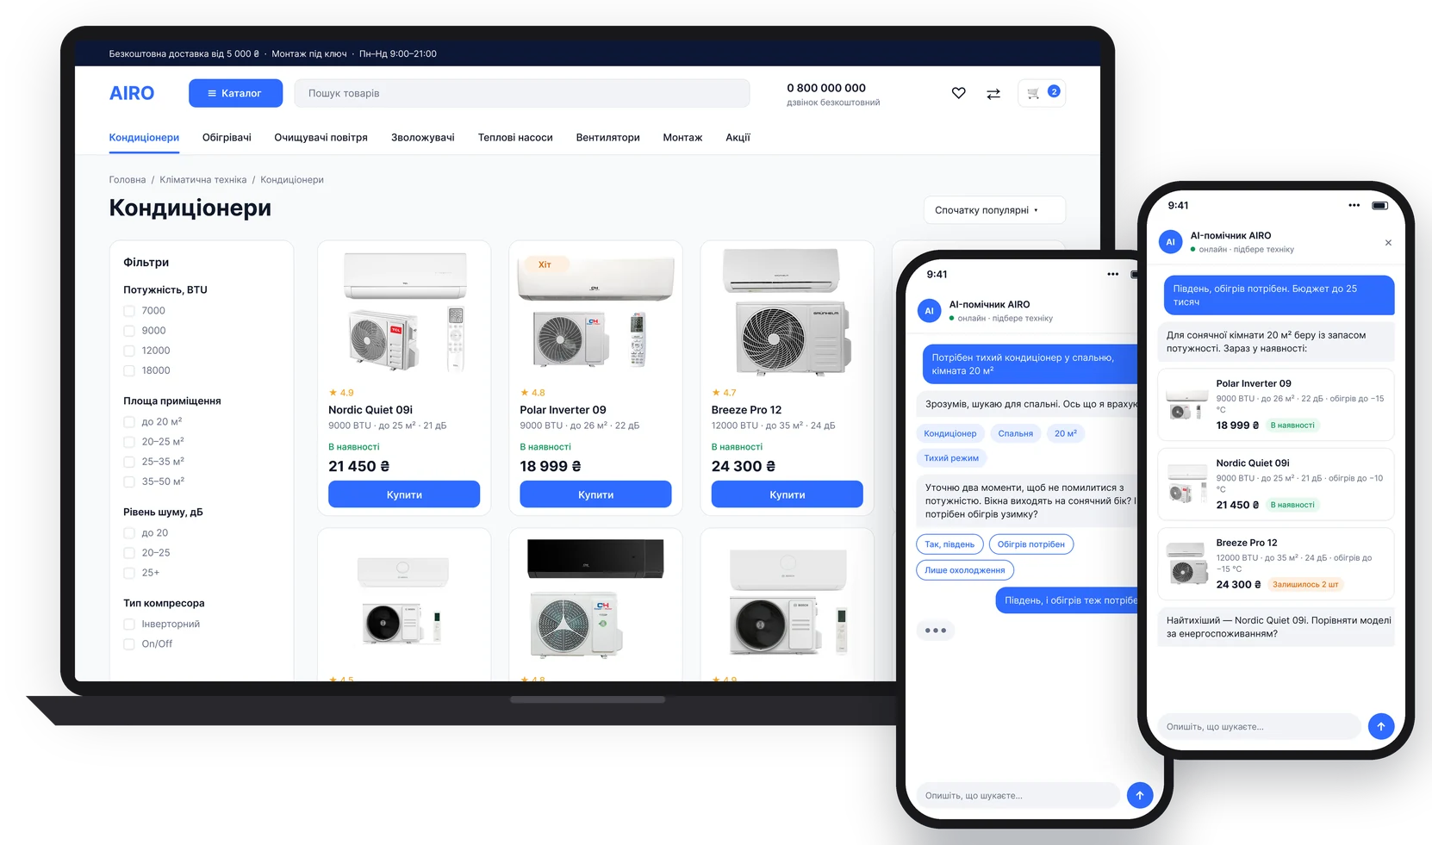Click the 4.7 star rating of Breeze Pro
Screen dimensions: 1432x845
pyautogui.click(x=724, y=393)
